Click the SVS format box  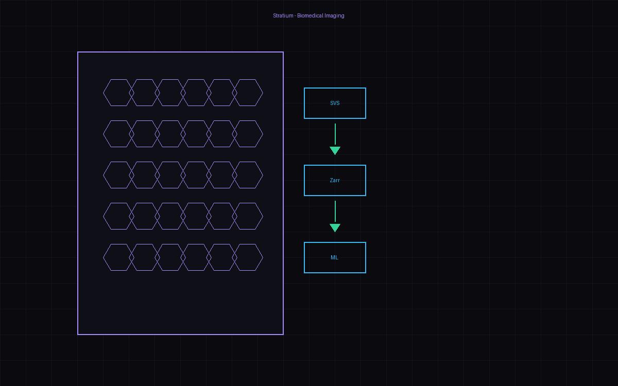tap(335, 103)
